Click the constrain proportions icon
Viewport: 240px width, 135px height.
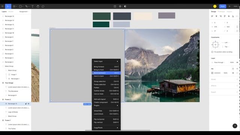(237, 27)
